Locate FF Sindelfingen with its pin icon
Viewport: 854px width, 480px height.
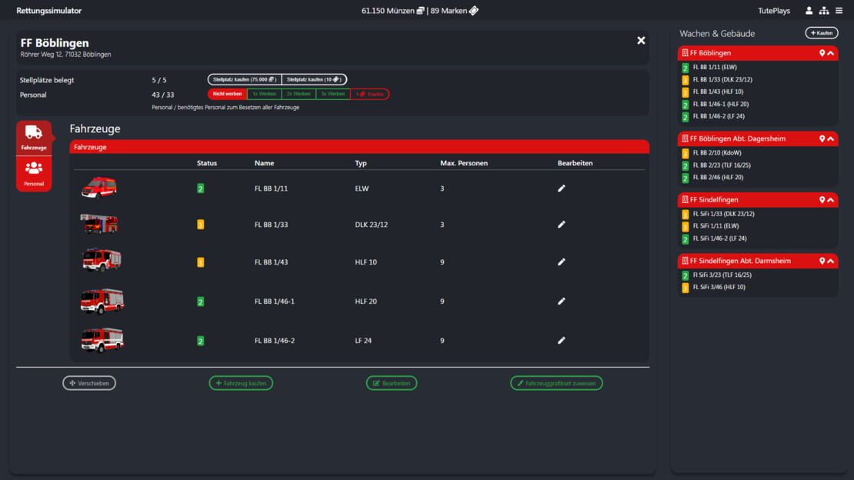click(822, 200)
